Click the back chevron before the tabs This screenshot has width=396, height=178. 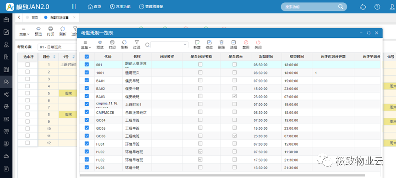point(19,17)
